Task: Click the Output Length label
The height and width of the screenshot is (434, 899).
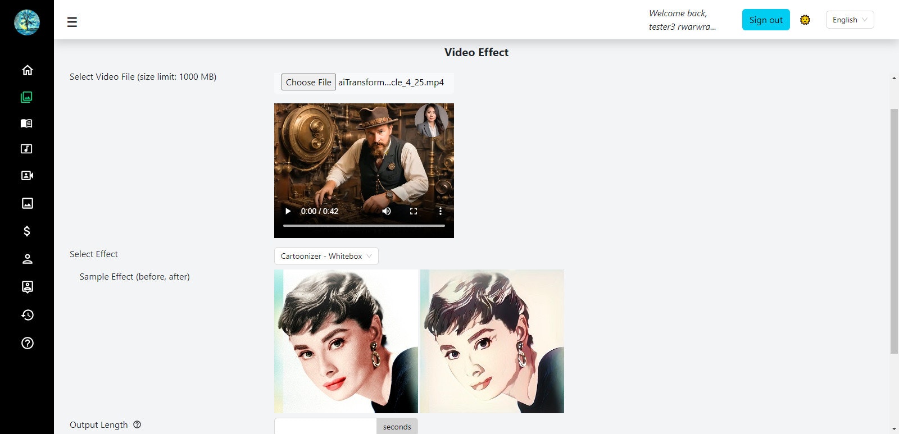Action: (x=99, y=424)
